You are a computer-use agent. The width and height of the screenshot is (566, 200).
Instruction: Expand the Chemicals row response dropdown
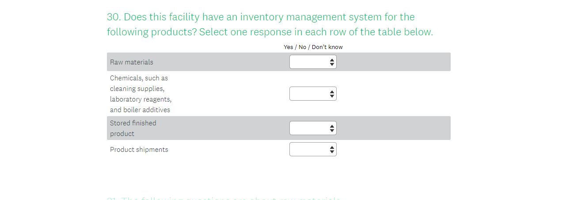pos(309,94)
